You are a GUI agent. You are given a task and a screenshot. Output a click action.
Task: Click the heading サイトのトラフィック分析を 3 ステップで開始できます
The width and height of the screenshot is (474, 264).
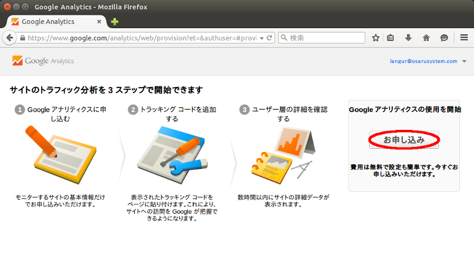point(106,90)
